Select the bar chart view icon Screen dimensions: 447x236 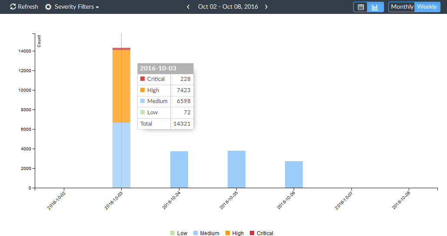click(x=375, y=7)
